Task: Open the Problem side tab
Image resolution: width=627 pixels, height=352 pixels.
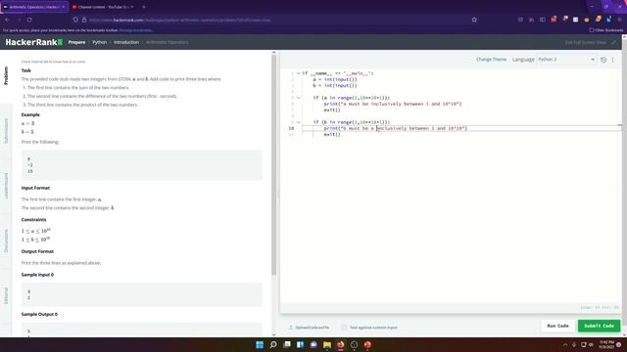Action: [x=6, y=75]
